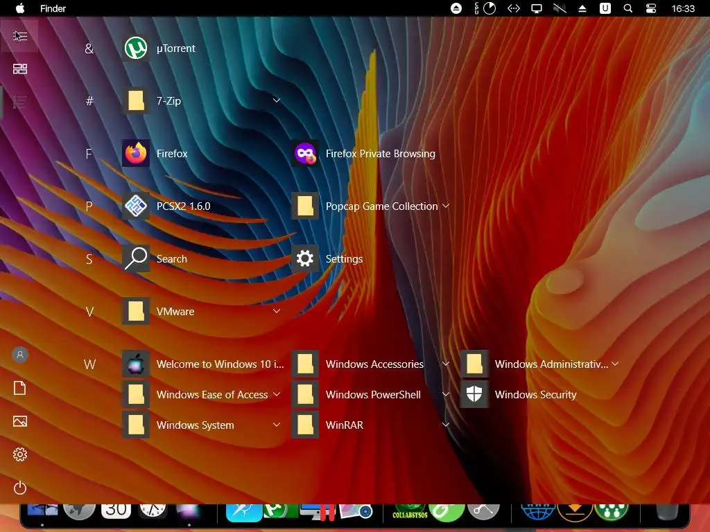Open the Safari compass icon in the dock
Image resolution: width=710 pixels, height=532 pixels.
coord(243,513)
